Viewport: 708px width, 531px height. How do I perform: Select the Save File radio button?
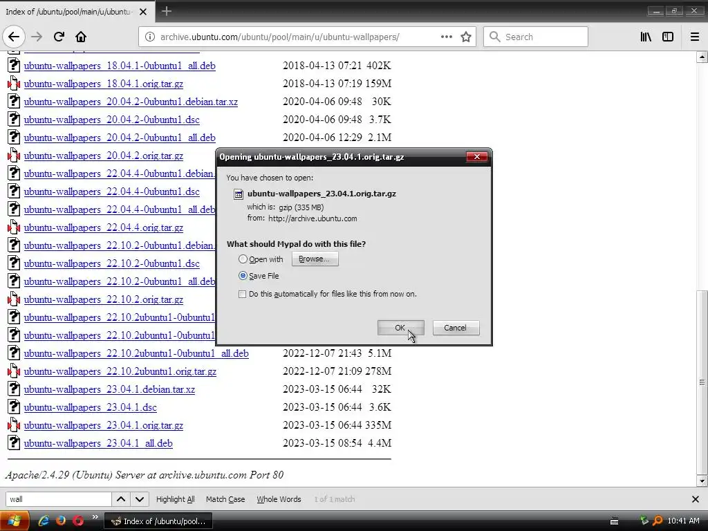pos(243,276)
